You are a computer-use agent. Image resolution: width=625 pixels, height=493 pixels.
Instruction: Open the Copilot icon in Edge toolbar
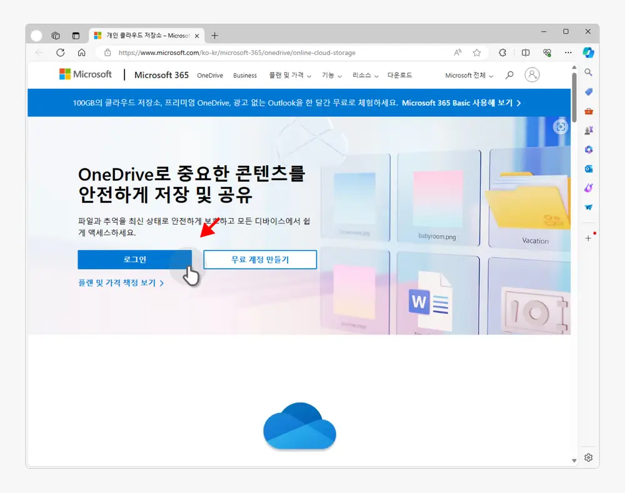pos(588,53)
